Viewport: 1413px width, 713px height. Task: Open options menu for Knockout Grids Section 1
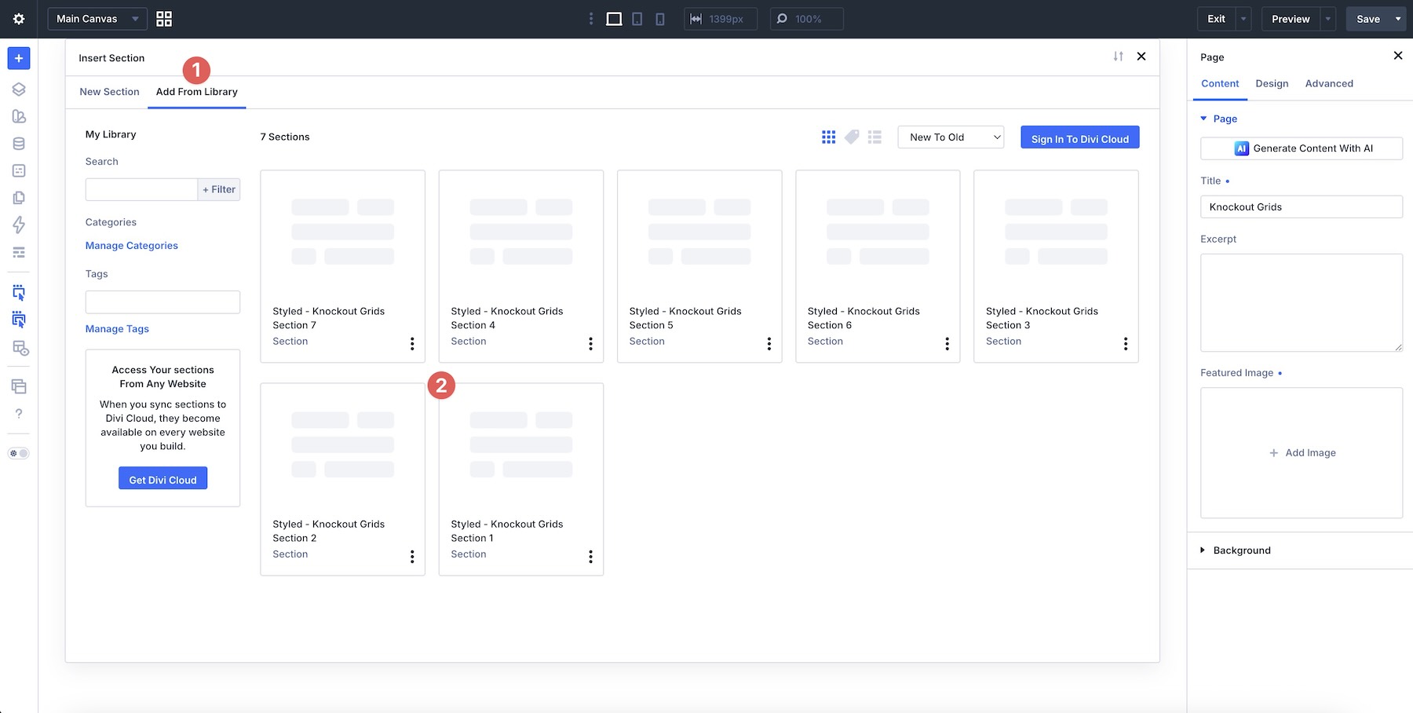[x=590, y=557]
